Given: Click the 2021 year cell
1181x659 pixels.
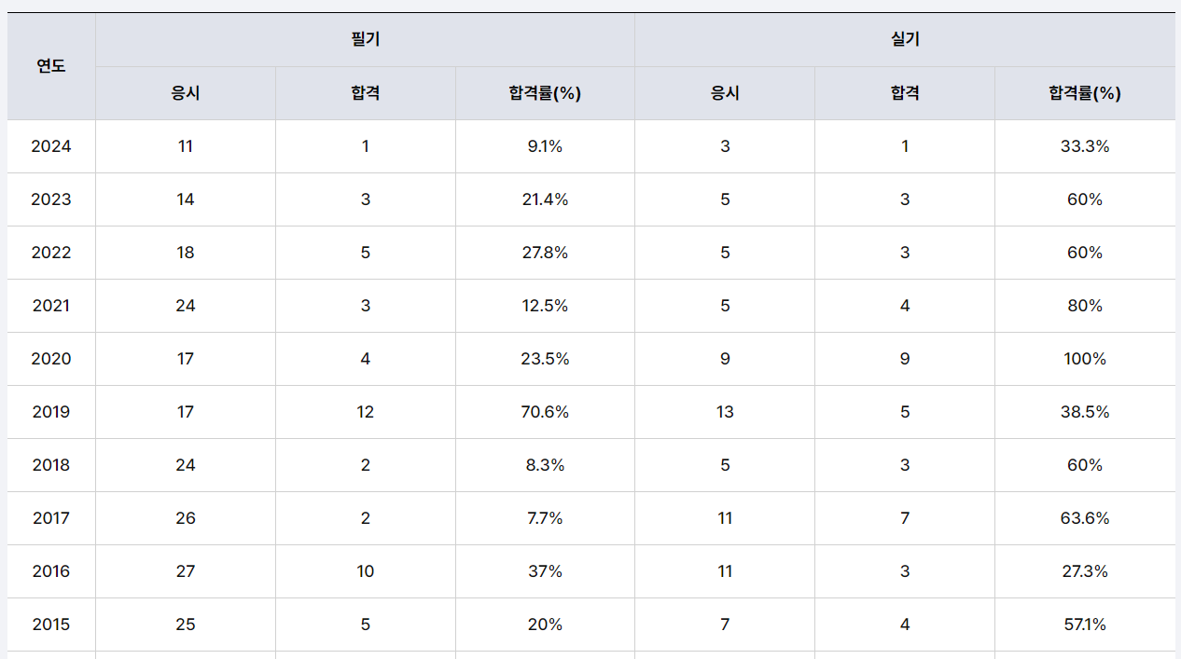Looking at the screenshot, I should click(51, 306).
